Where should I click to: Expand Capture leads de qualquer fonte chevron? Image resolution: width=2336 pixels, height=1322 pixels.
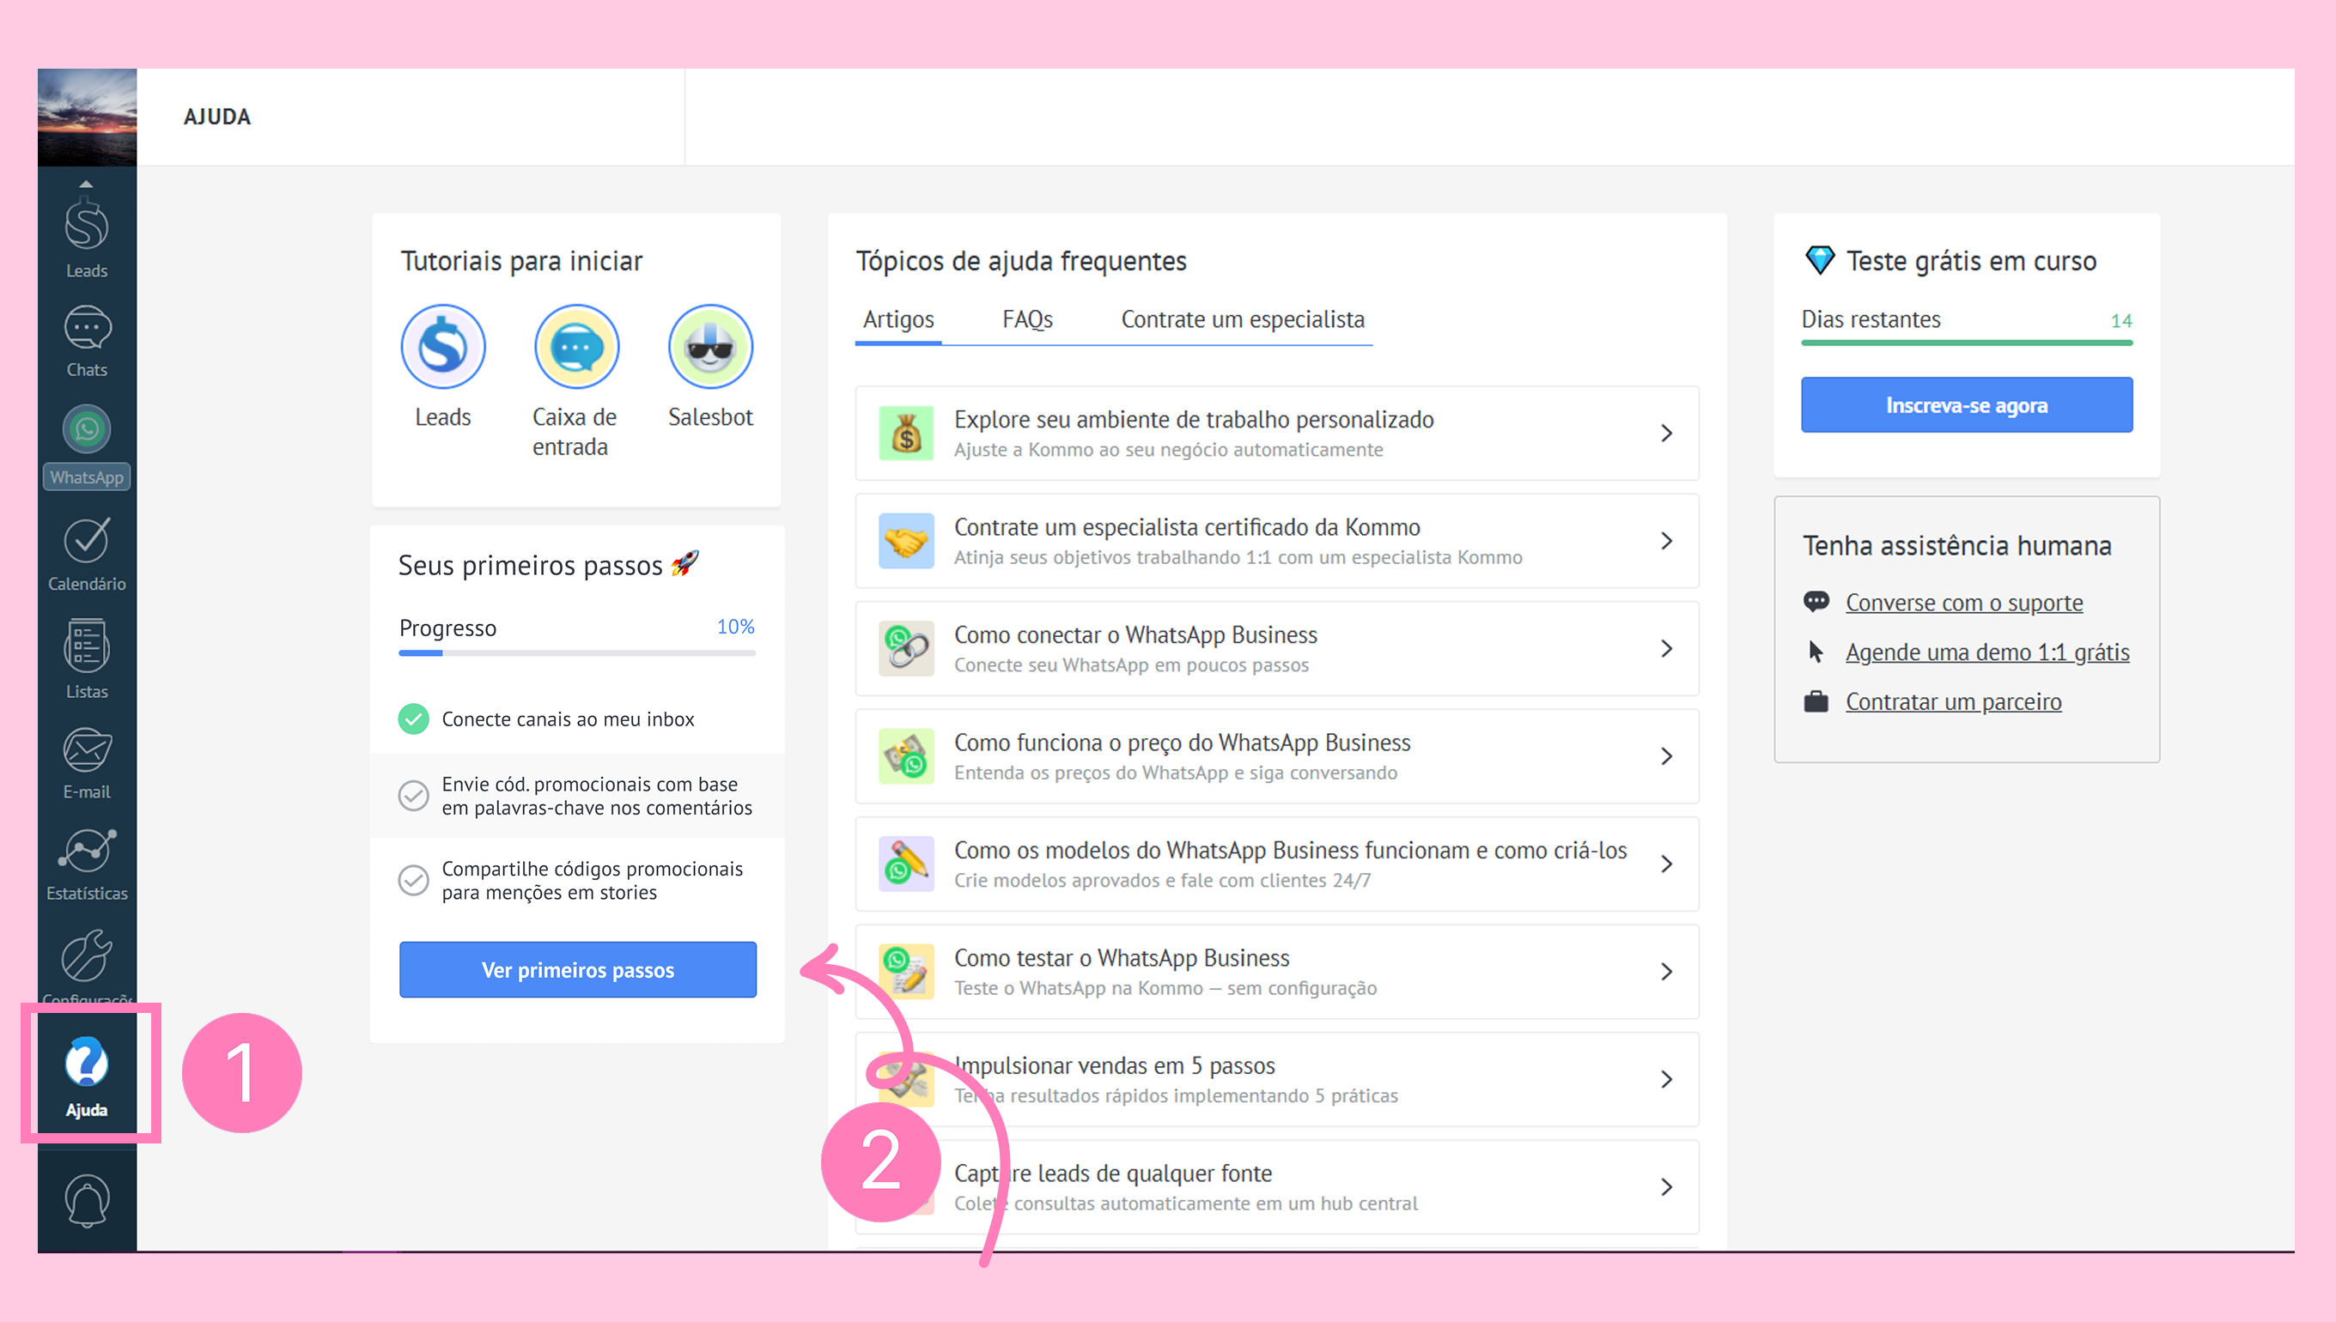click(1666, 1186)
